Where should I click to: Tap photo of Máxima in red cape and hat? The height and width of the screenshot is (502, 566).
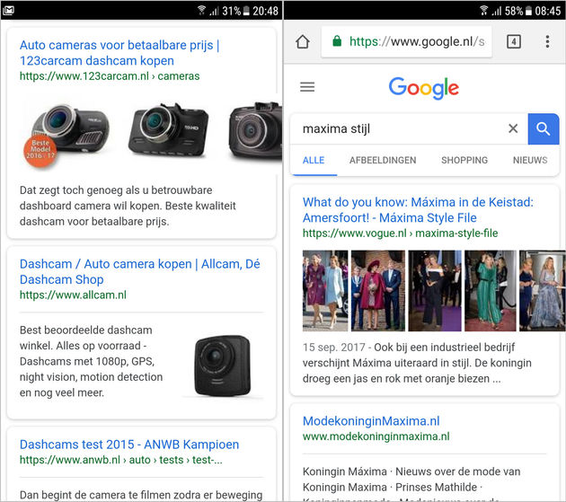[378, 291]
